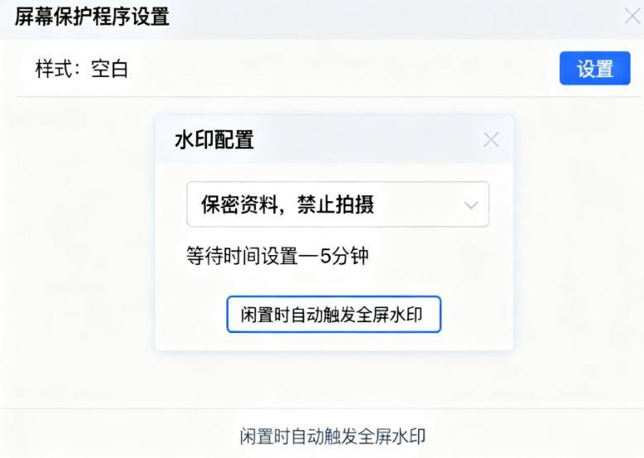Close the 水印配置 dialog
This screenshot has width=644, height=458.
click(x=491, y=140)
